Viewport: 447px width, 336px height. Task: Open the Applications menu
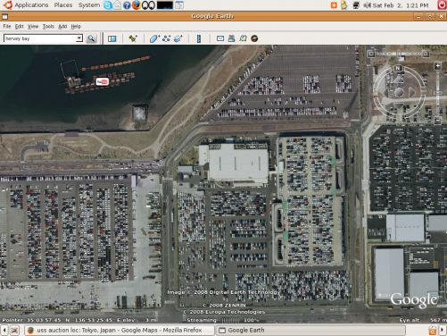pos(31,5)
